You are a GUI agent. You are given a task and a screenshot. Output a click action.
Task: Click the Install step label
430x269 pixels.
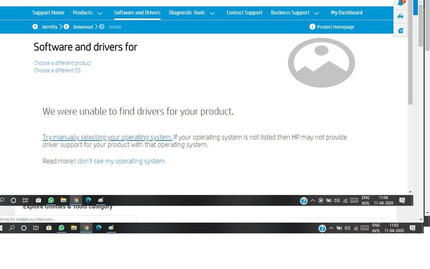[x=114, y=27]
